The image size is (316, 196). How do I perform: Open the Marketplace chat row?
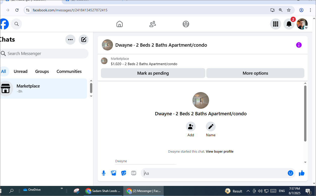click(x=43, y=89)
